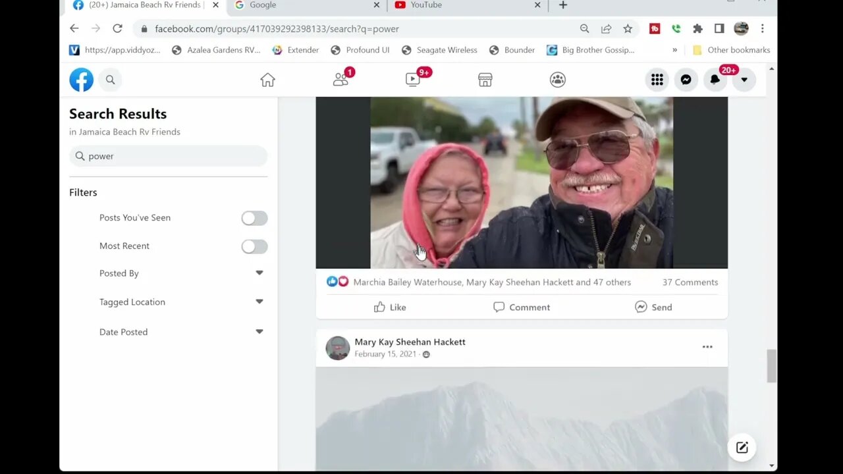Open the Watch video icon
This screenshot has height=474, width=843.
[x=413, y=80]
